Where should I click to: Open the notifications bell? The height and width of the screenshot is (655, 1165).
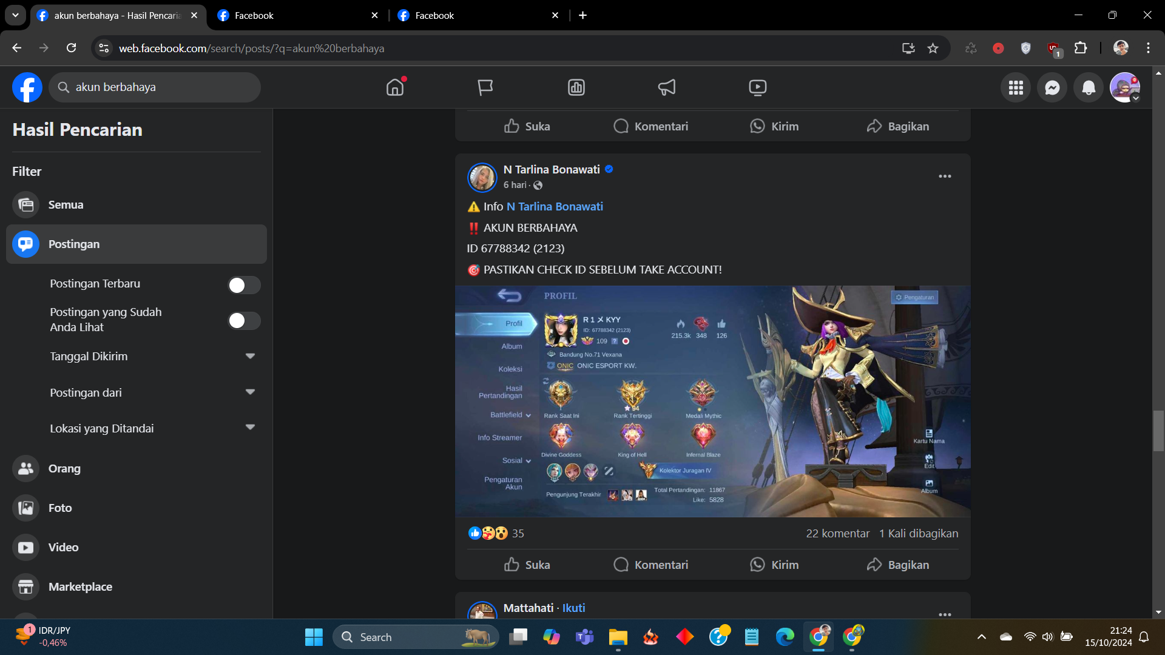[x=1089, y=88]
